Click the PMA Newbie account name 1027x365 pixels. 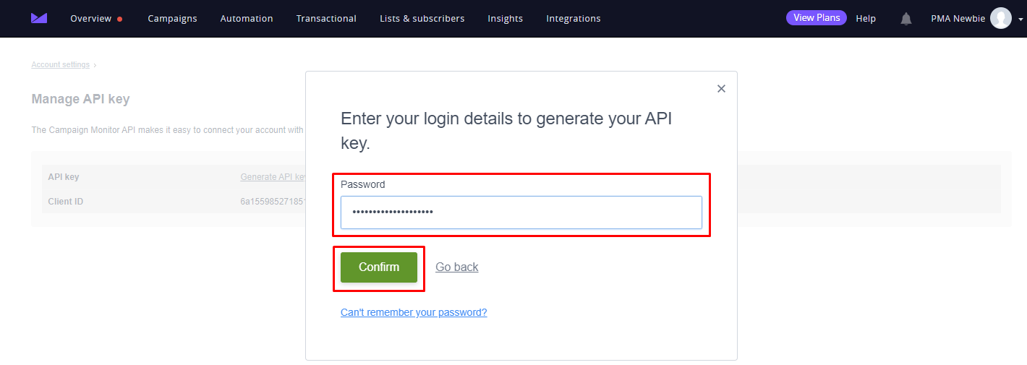pyautogui.click(x=958, y=18)
